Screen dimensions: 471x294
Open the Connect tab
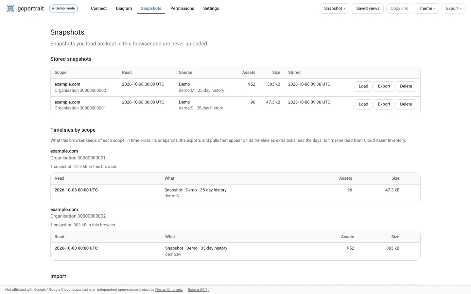tap(99, 8)
